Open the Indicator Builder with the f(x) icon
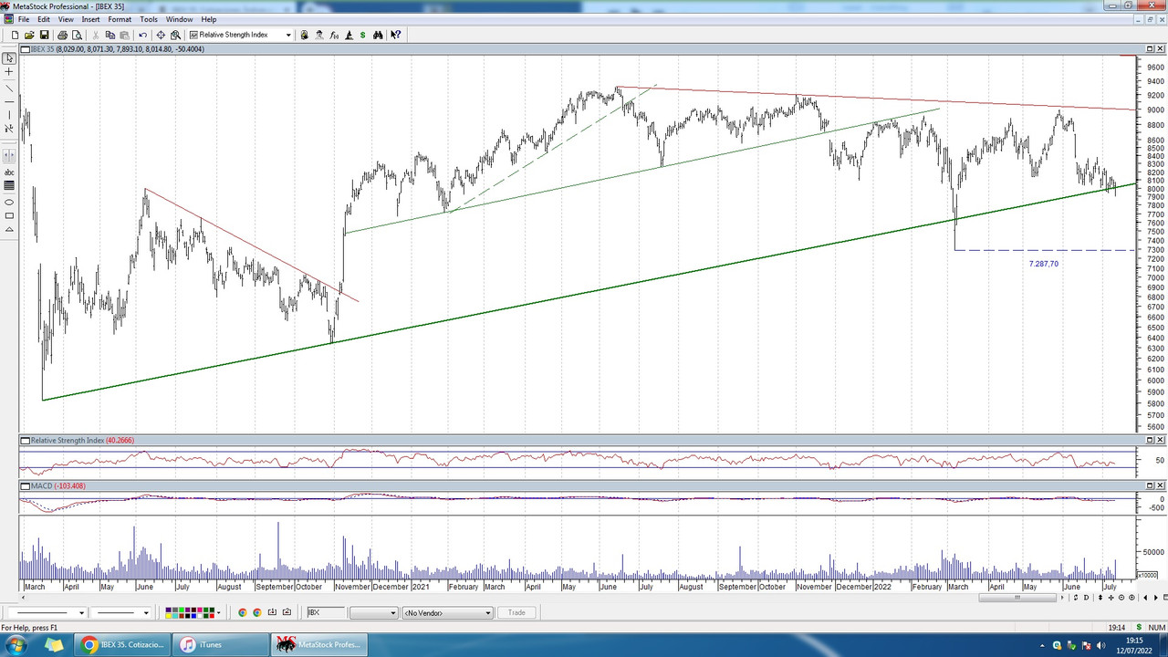1168x657 pixels. coord(334,35)
